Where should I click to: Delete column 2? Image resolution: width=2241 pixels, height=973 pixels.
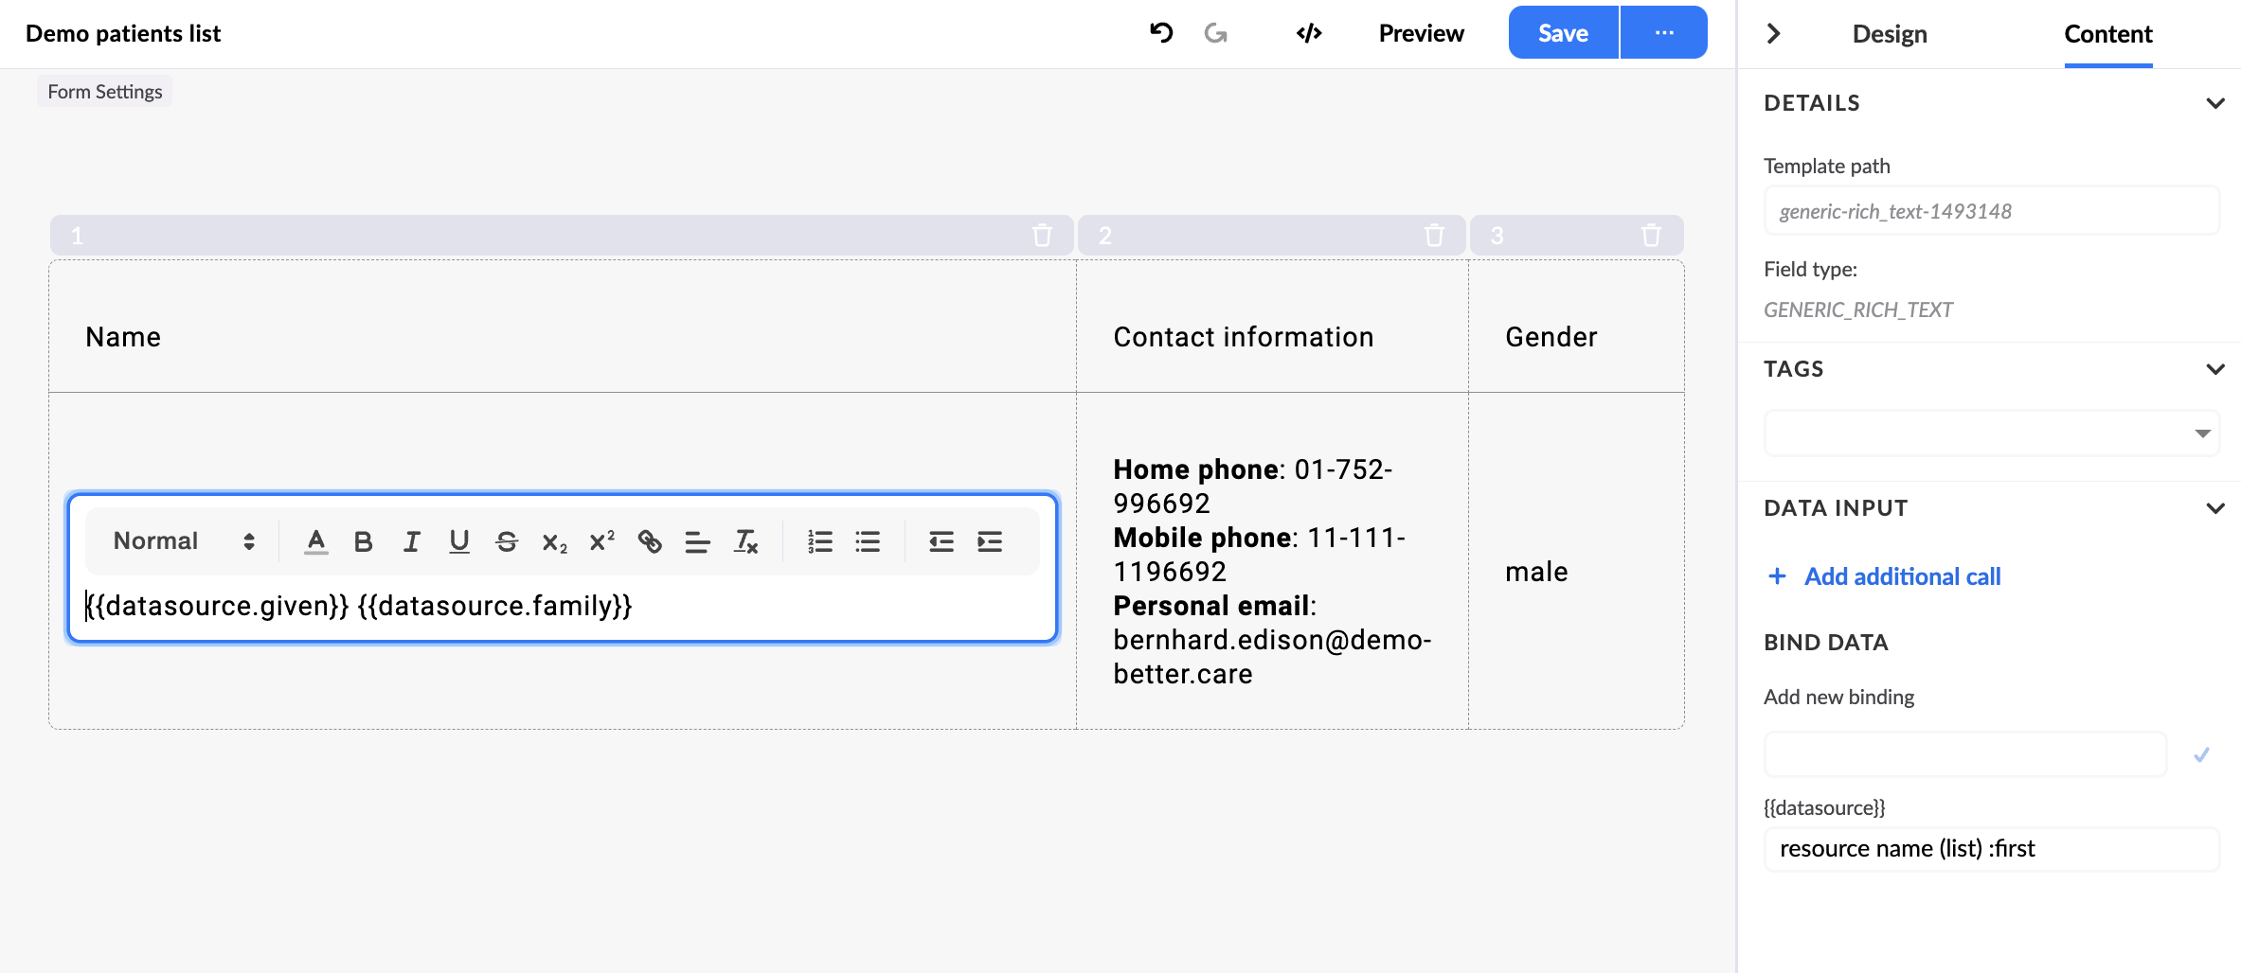(x=1434, y=235)
